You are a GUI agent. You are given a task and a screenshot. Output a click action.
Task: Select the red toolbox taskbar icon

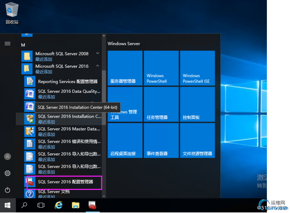[x=92, y=205]
